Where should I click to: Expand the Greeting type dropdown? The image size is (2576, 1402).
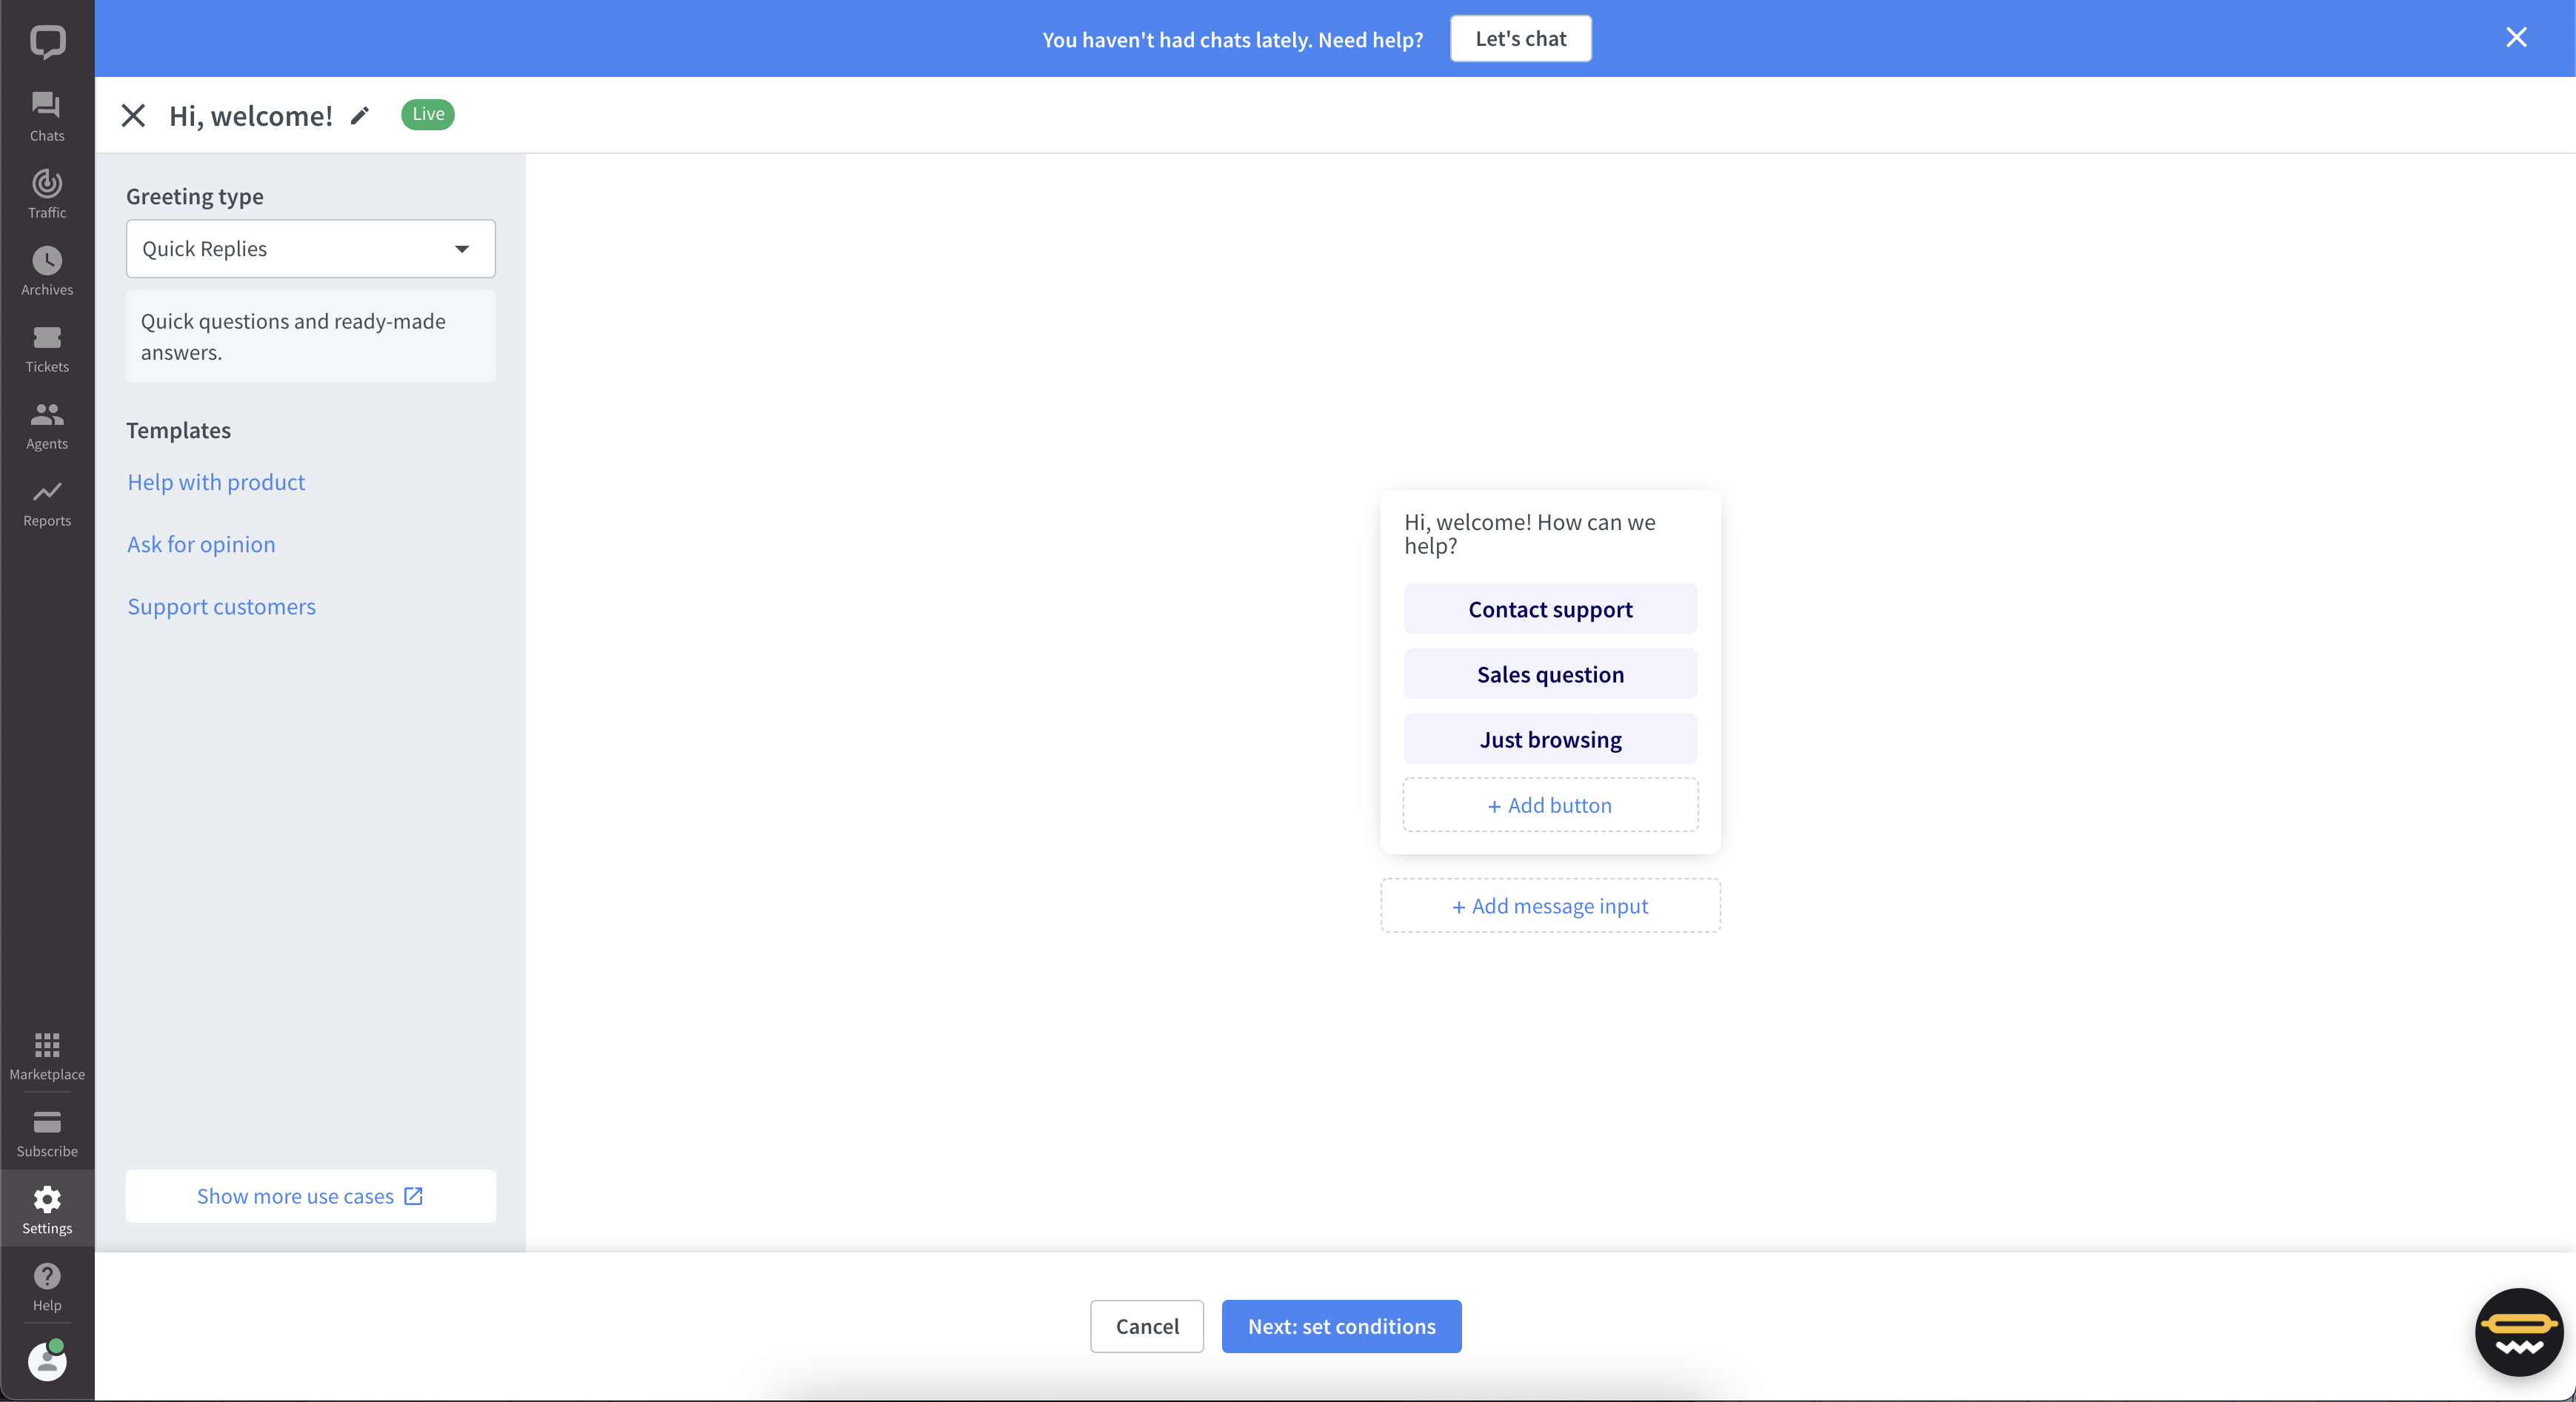[x=311, y=249]
